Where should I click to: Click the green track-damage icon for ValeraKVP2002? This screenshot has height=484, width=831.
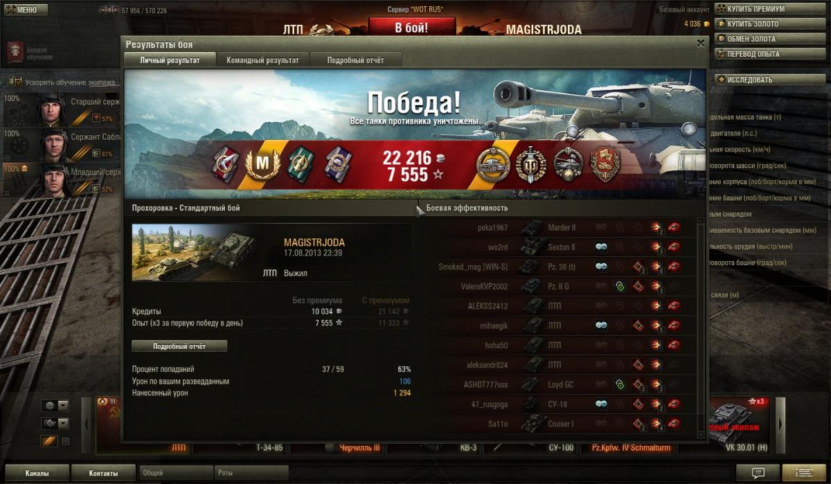620,286
